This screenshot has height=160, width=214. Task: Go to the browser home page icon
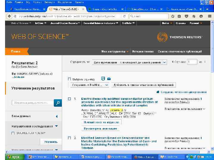(x=194, y=16)
